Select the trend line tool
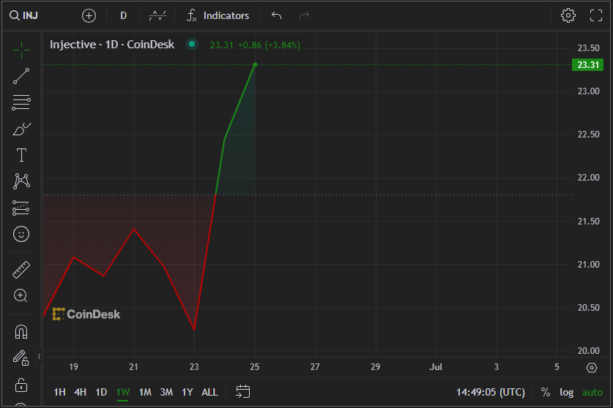Viewport: 613px width, 408px height. point(21,76)
